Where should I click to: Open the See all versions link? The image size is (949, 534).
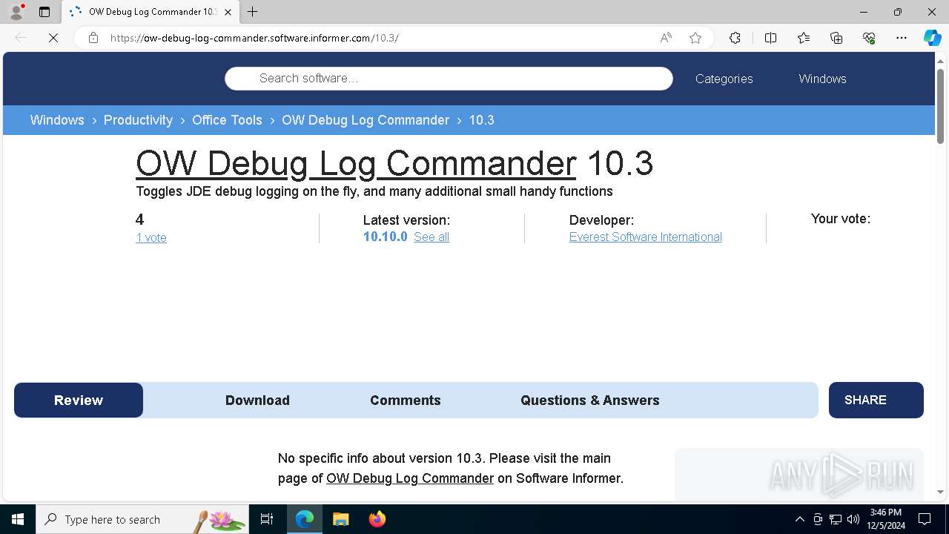[431, 237]
